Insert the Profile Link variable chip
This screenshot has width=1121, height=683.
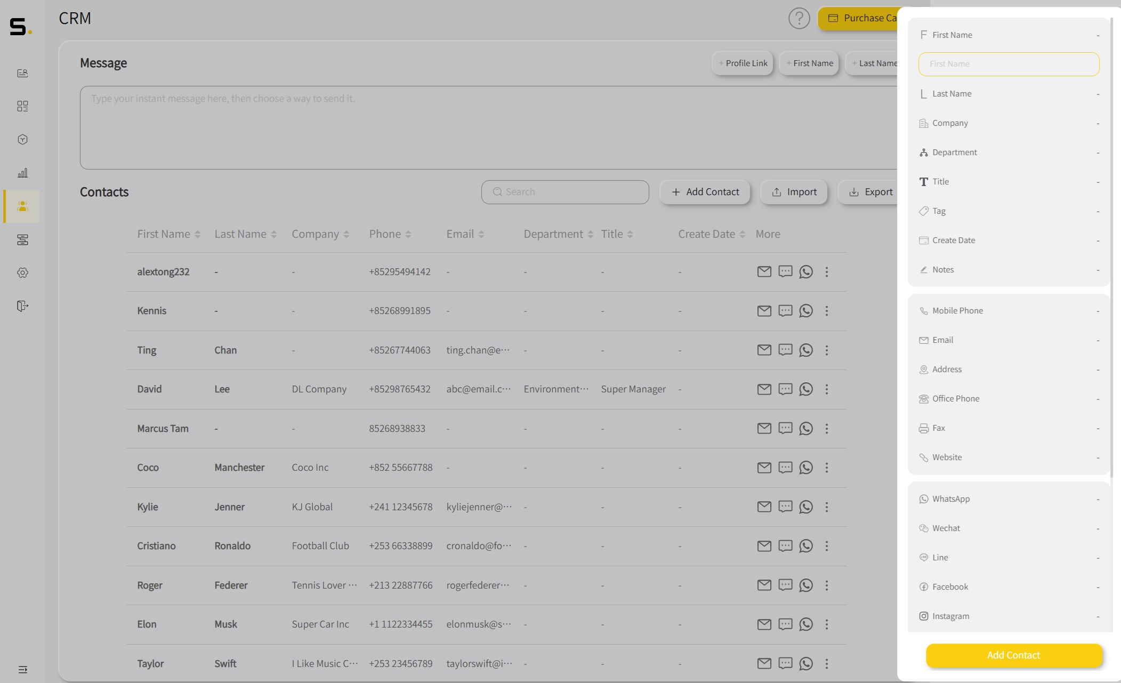point(742,63)
